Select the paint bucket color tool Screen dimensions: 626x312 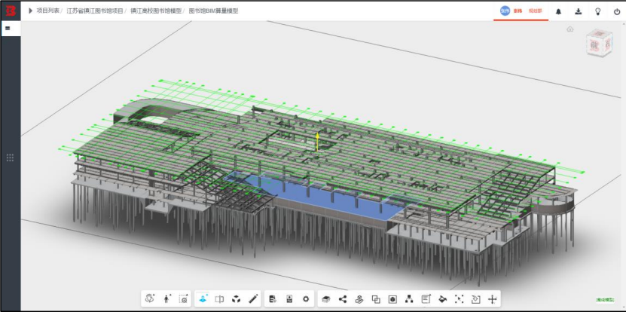point(442,298)
